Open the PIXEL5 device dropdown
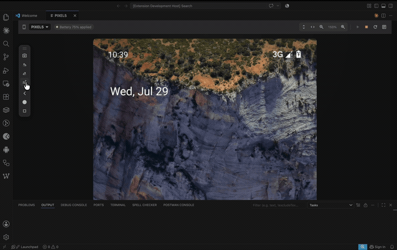The height and width of the screenshot is (250, 397). (x=40, y=27)
